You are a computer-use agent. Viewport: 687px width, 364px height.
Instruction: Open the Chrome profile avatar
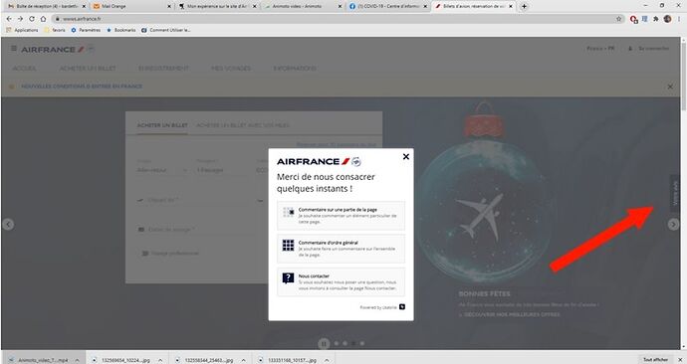(x=667, y=19)
